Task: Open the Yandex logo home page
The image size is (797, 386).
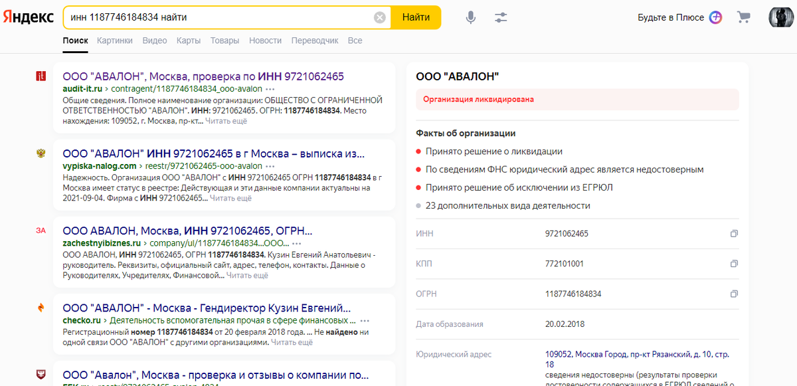Action: pos(29,18)
